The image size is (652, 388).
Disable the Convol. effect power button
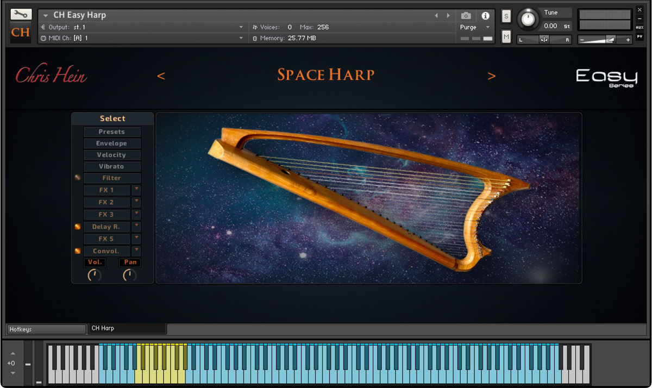tap(78, 251)
